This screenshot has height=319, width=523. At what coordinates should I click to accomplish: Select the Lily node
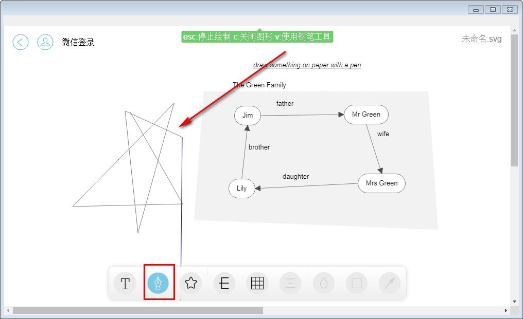[242, 189]
